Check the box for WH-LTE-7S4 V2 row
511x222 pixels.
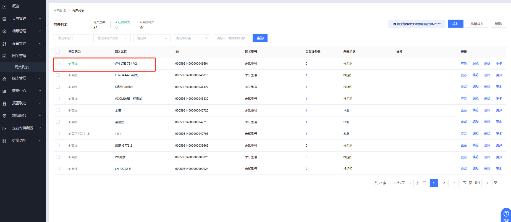[58, 64]
